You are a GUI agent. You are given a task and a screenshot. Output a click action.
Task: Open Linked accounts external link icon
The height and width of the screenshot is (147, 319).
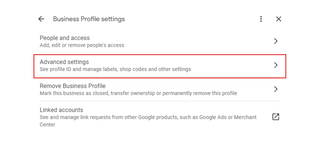[x=275, y=117]
